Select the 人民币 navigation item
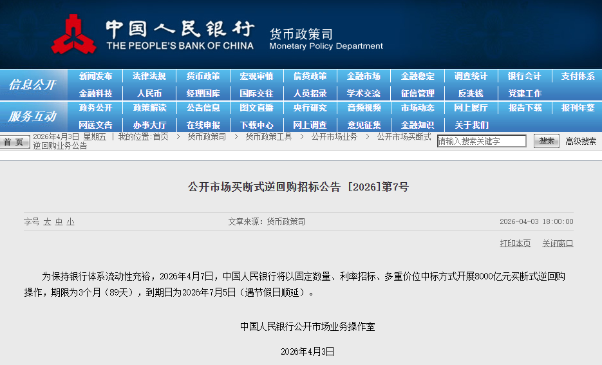This screenshot has width=602, height=365. 149,93
